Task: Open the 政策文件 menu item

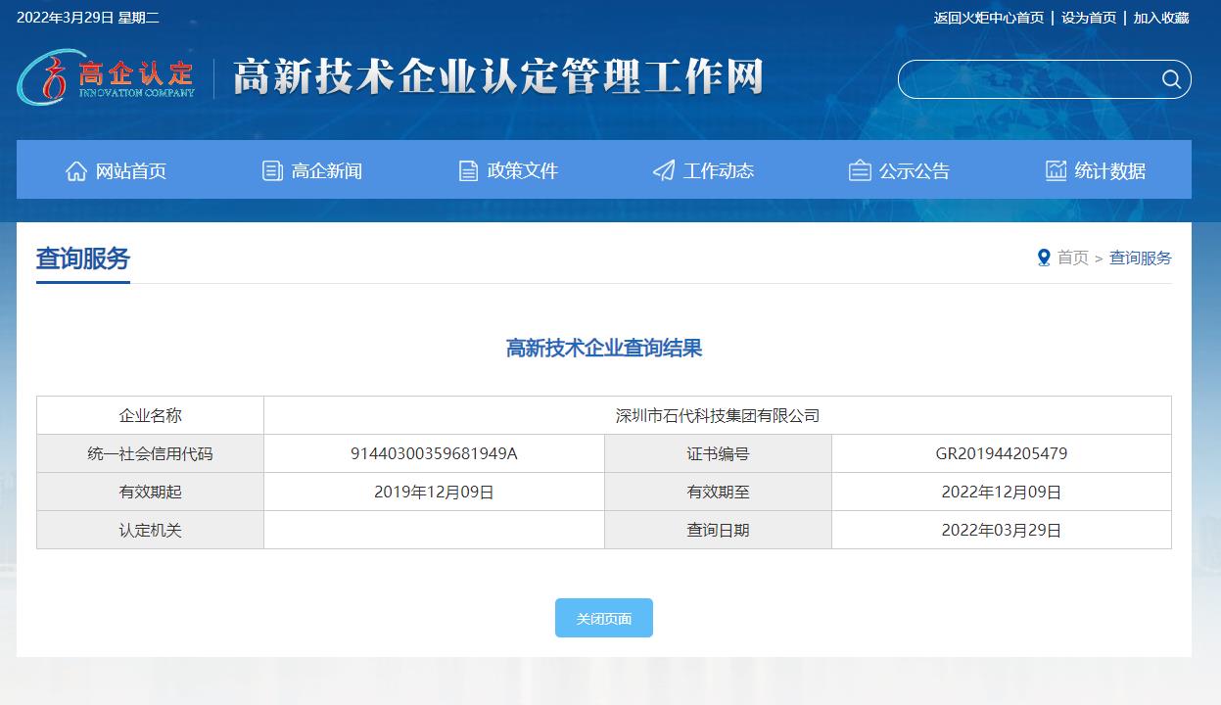Action: pyautogui.click(x=508, y=170)
